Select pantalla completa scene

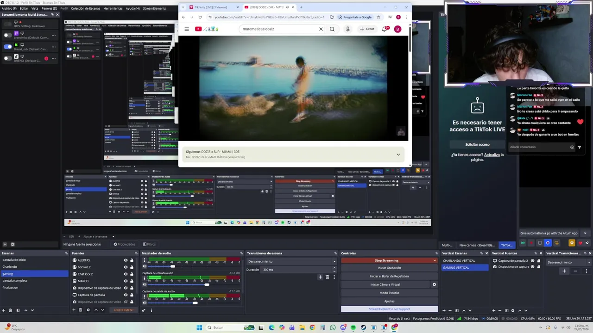pyautogui.click(x=34, y=281)
